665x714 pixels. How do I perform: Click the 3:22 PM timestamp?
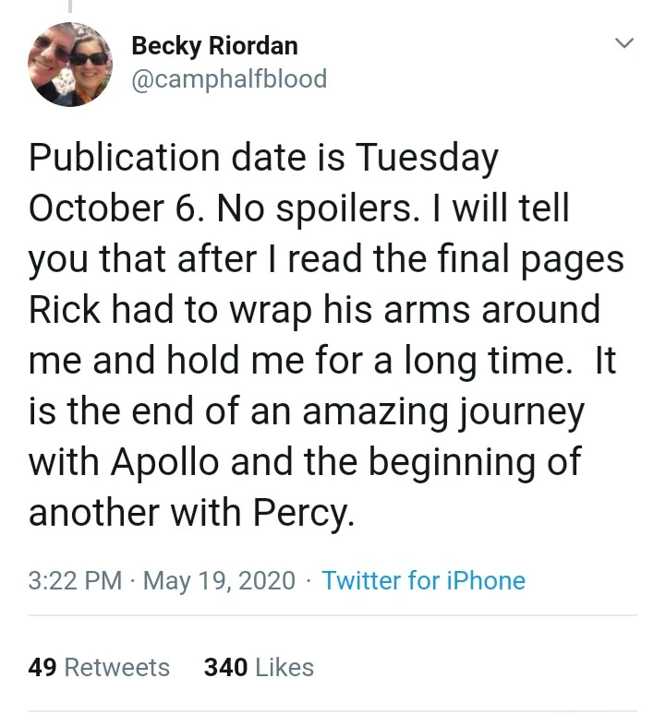(x=75, y=581)
